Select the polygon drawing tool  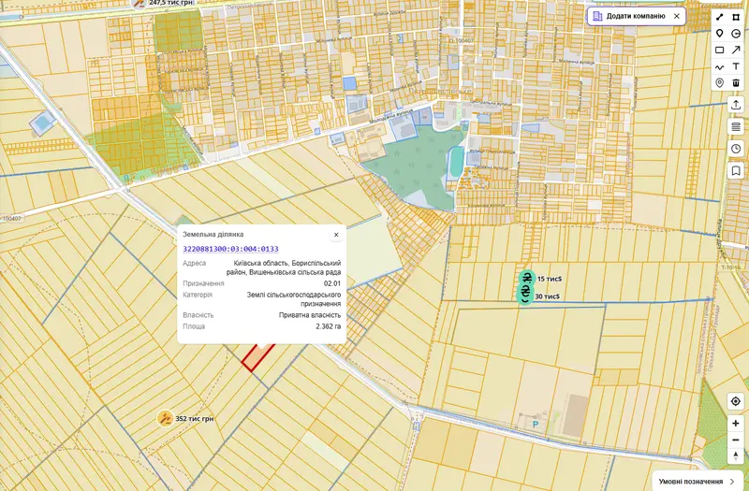pyautogui.click(x=736, y=17)
